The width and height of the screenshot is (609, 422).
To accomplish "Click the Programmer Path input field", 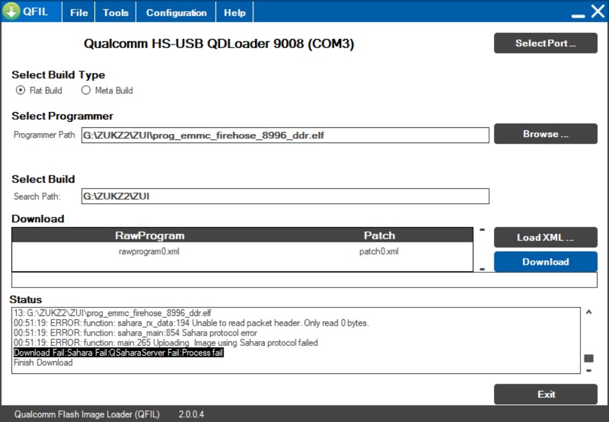I will pos(285,135).
